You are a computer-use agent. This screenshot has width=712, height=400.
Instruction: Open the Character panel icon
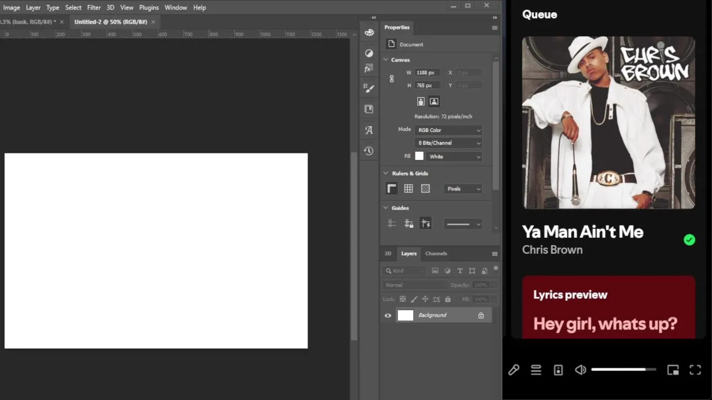click(369, 130)
